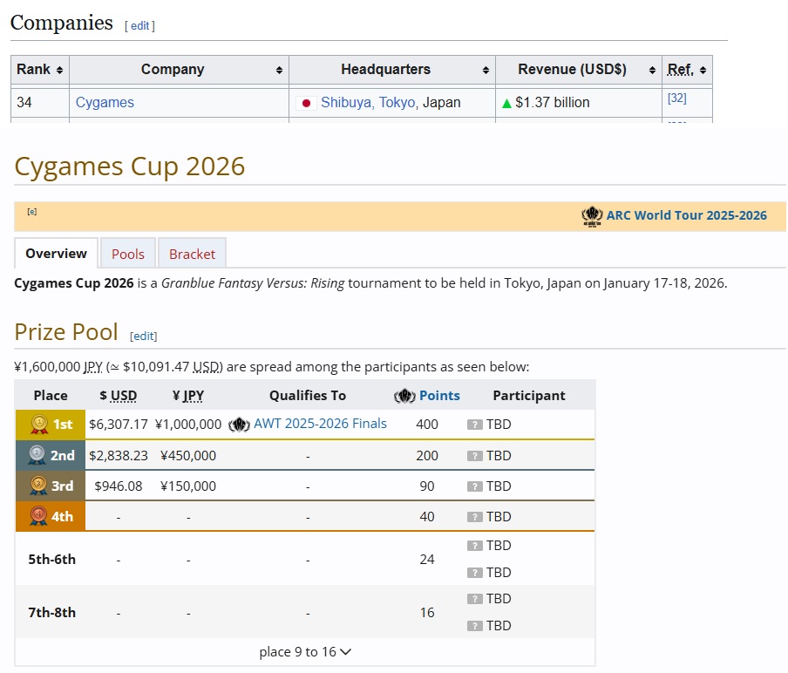Click the 400 points value

coord(426,425)
